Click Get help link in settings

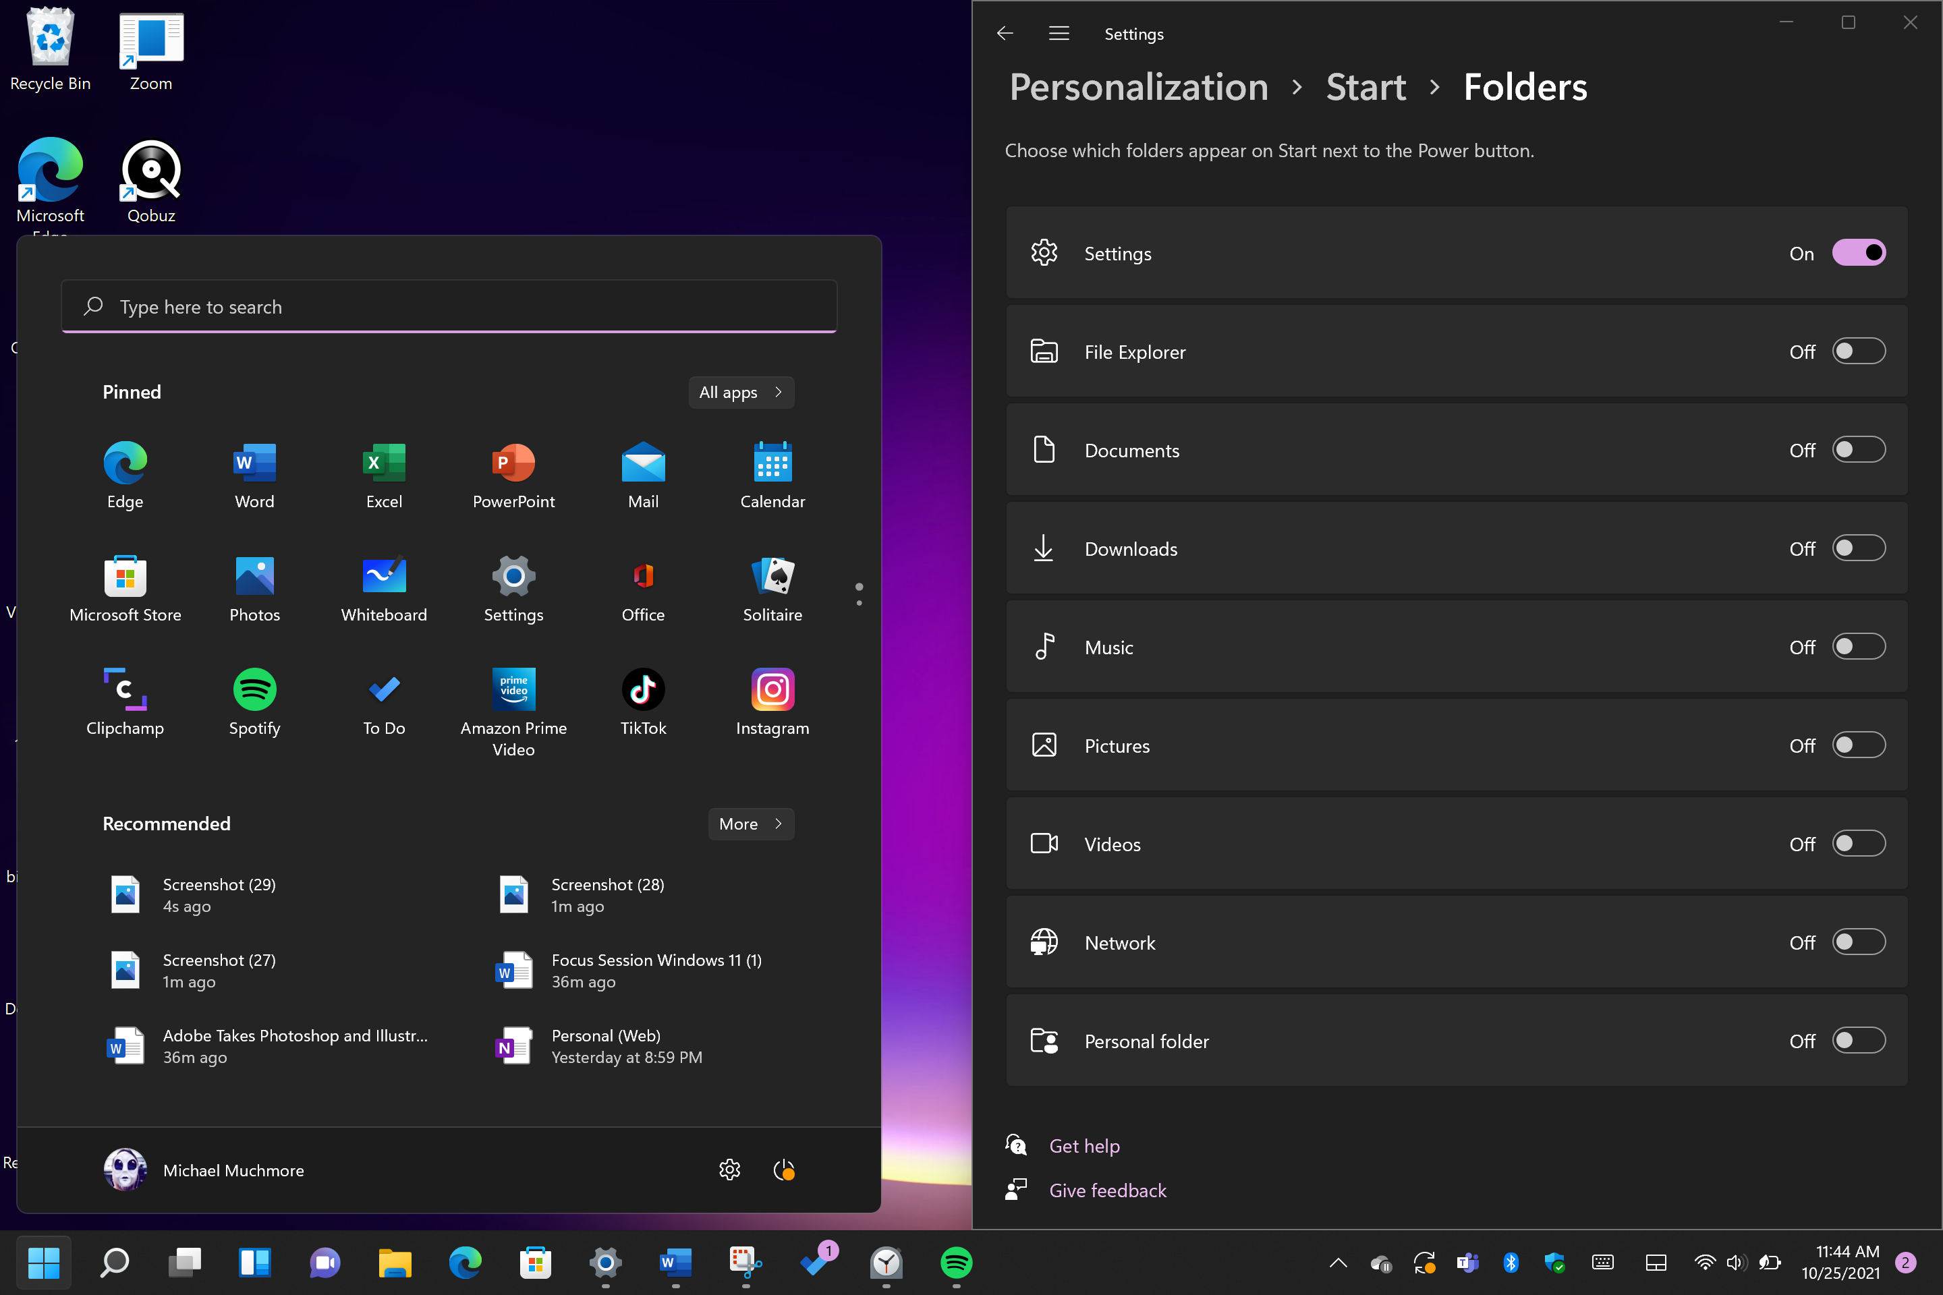(x=1083, y=1145)
